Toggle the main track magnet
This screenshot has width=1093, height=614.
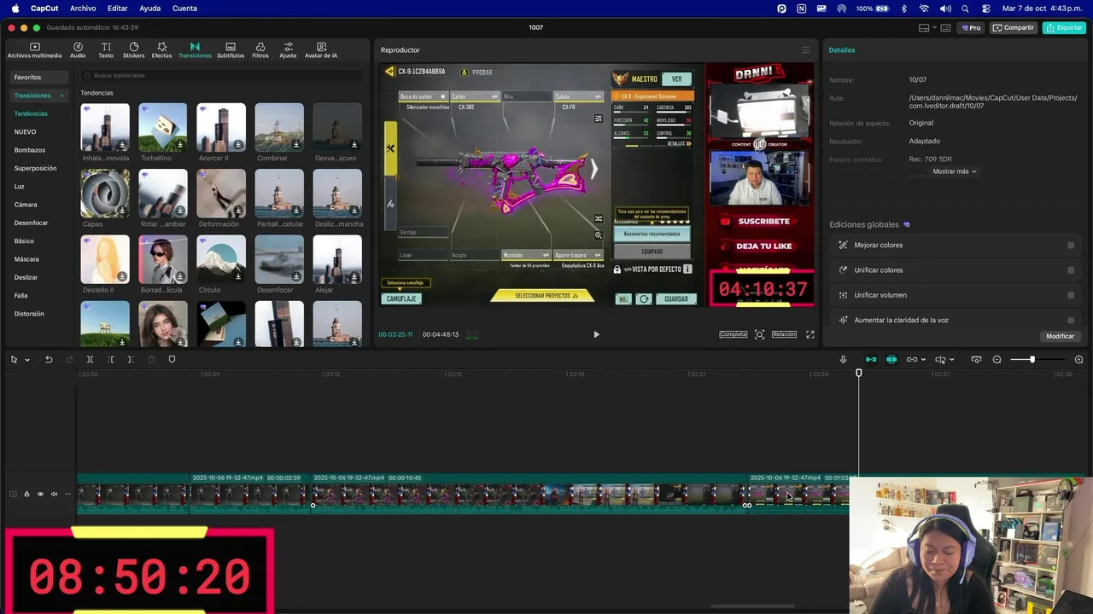click(x=871, y=360)
